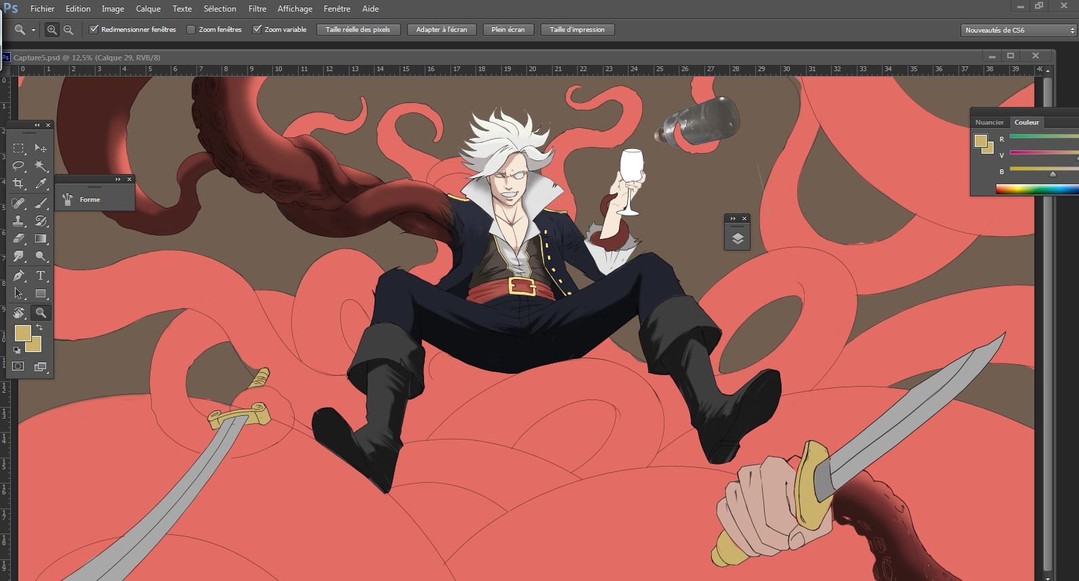
Task: Activate the Eyedropper tool
Action: pos(41,184)
